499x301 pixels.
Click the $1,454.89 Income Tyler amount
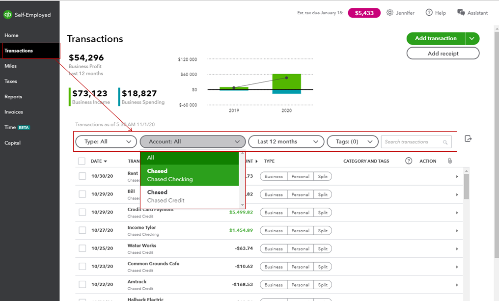241,230
